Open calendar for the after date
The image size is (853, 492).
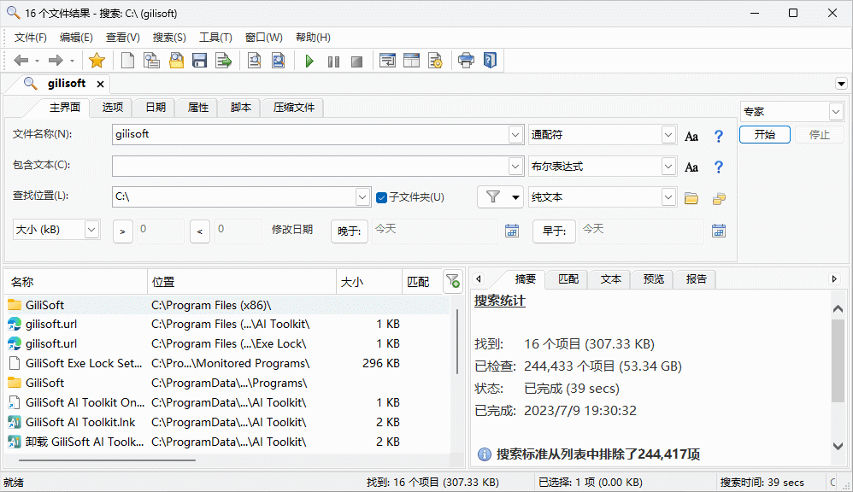pos(512,231)
